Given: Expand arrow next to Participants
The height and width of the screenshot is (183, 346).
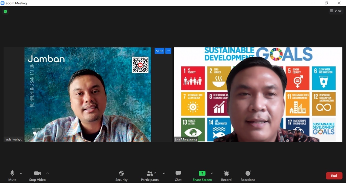Looking at the screenshot, I should point(164,173).
